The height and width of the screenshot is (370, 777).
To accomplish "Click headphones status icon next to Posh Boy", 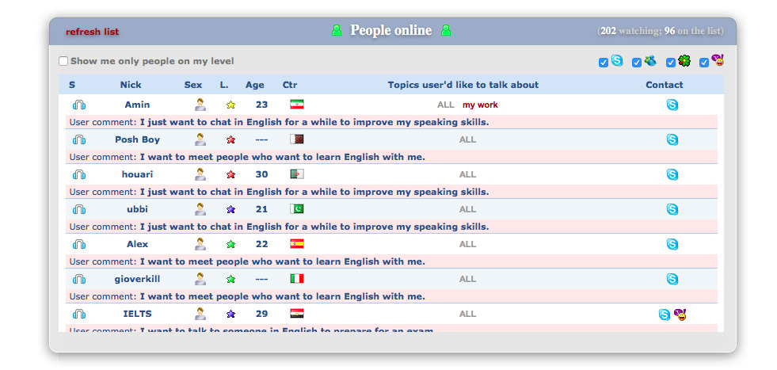I will 79,139.
